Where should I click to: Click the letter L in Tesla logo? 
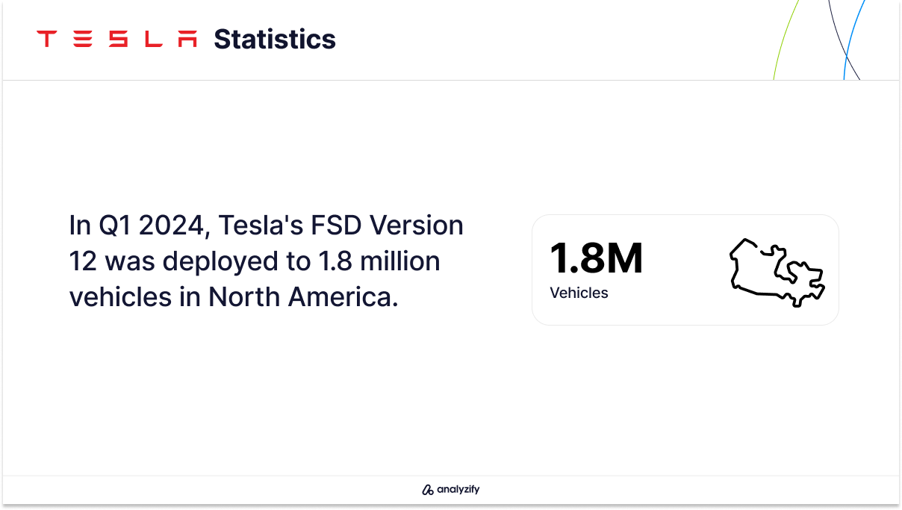(153, 39)
